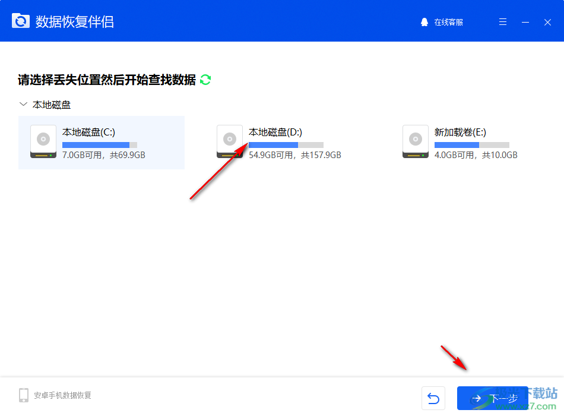Open online customer service penguin icon
The height and width of the screenshot is (416, 564).
click(424, 22)
